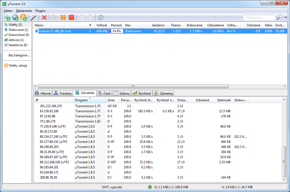
Task: Pause the torrent with the orange icon
Action: (63, 17)
